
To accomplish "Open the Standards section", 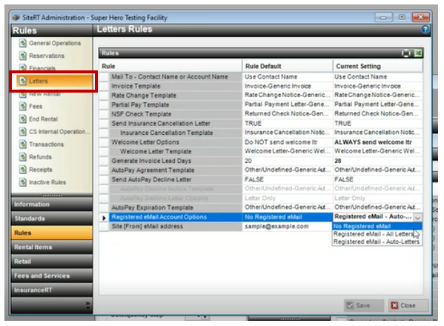I will tap(52, 219).
